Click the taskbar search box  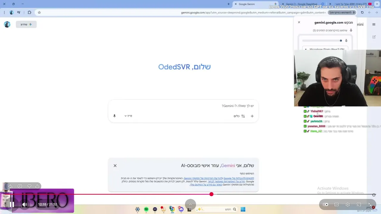217,209
